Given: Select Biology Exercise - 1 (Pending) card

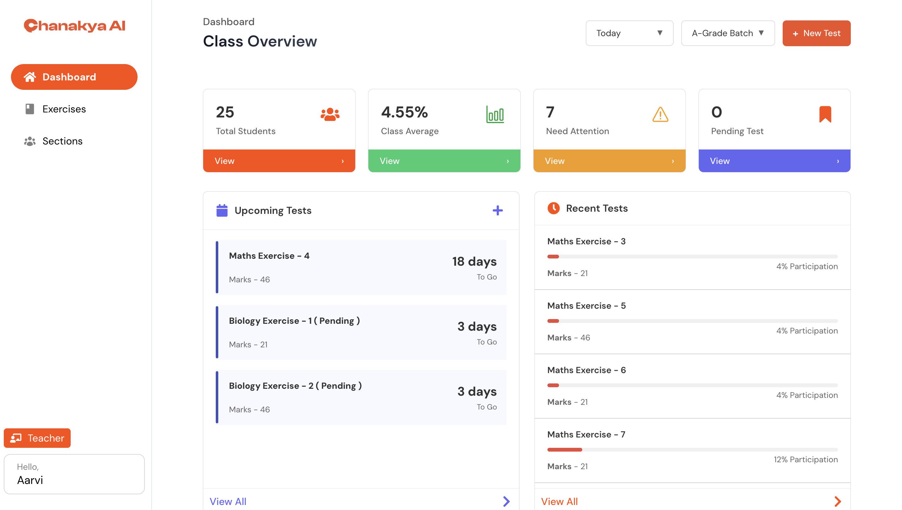Looking at the screenshot, I should point(361,332).
